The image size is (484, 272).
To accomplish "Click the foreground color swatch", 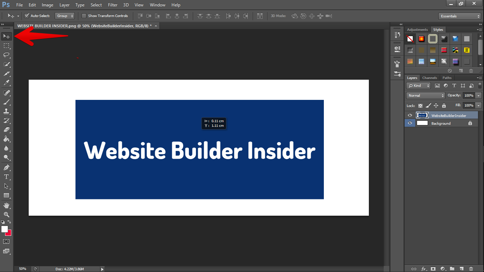I will point(4,229).
